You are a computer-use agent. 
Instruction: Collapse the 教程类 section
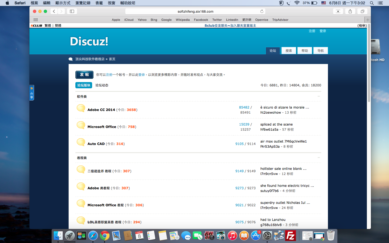pos(319,158)
